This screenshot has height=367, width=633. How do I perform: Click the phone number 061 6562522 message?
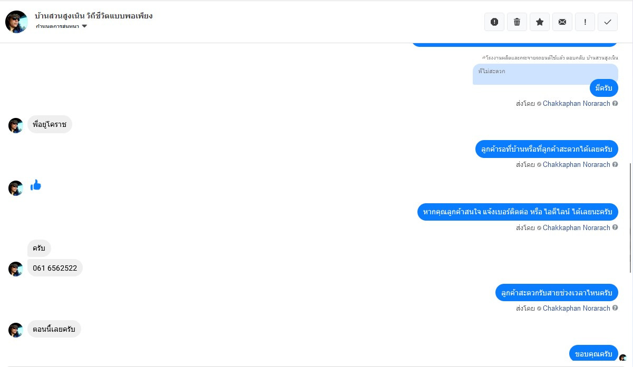[55, 268]
